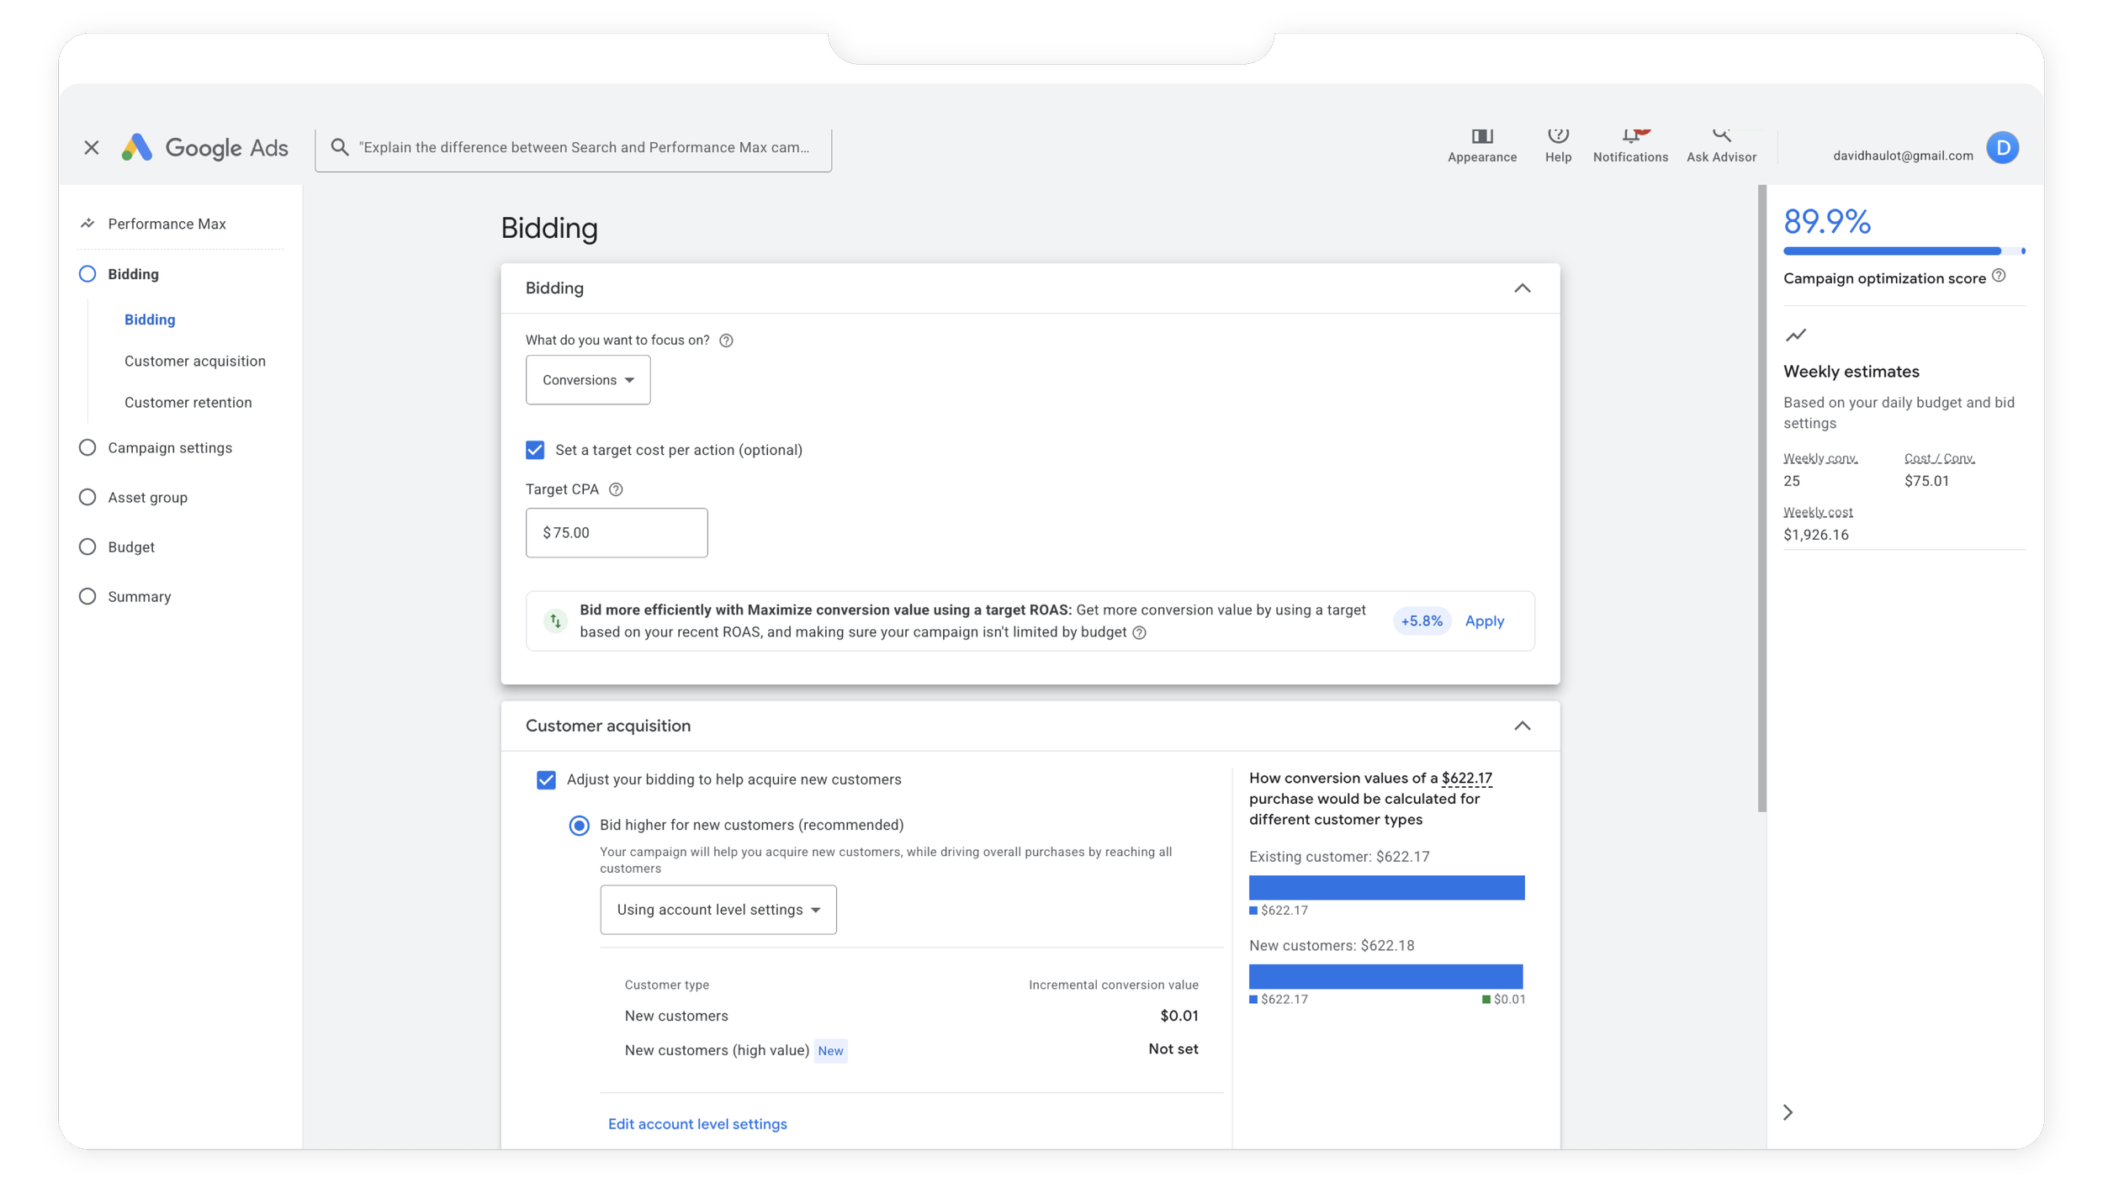Image resolution: width=2103 pixels, height=1183 pixels.
Task: Click optimization score help icon
Action: [1999, 276]
